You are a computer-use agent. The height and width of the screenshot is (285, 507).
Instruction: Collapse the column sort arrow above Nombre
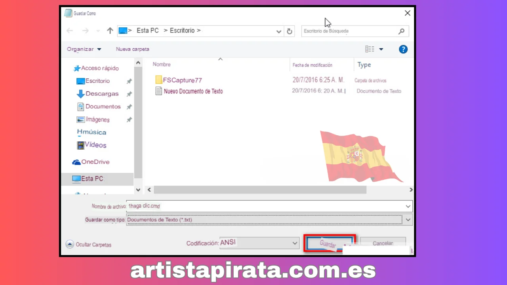coord(221,59)
